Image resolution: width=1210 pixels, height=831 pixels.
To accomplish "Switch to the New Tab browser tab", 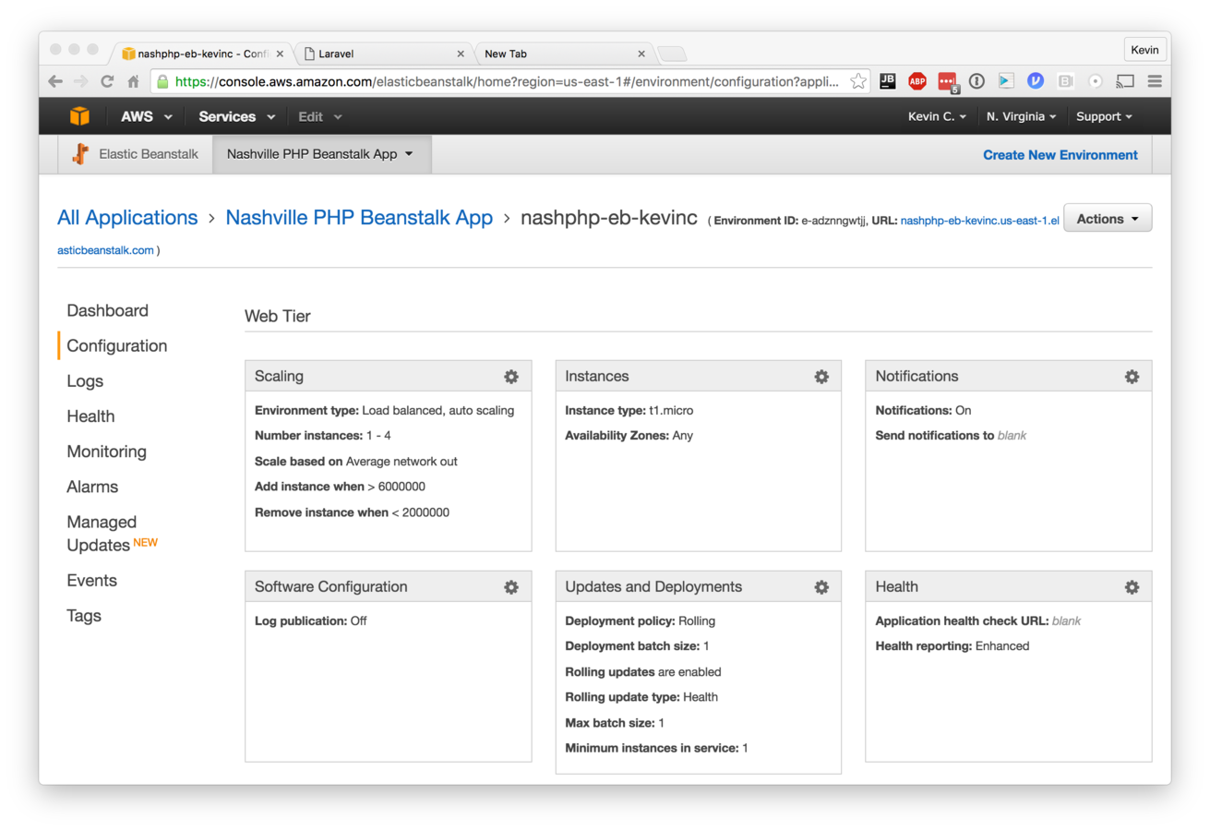I will [x=563, y=54].
